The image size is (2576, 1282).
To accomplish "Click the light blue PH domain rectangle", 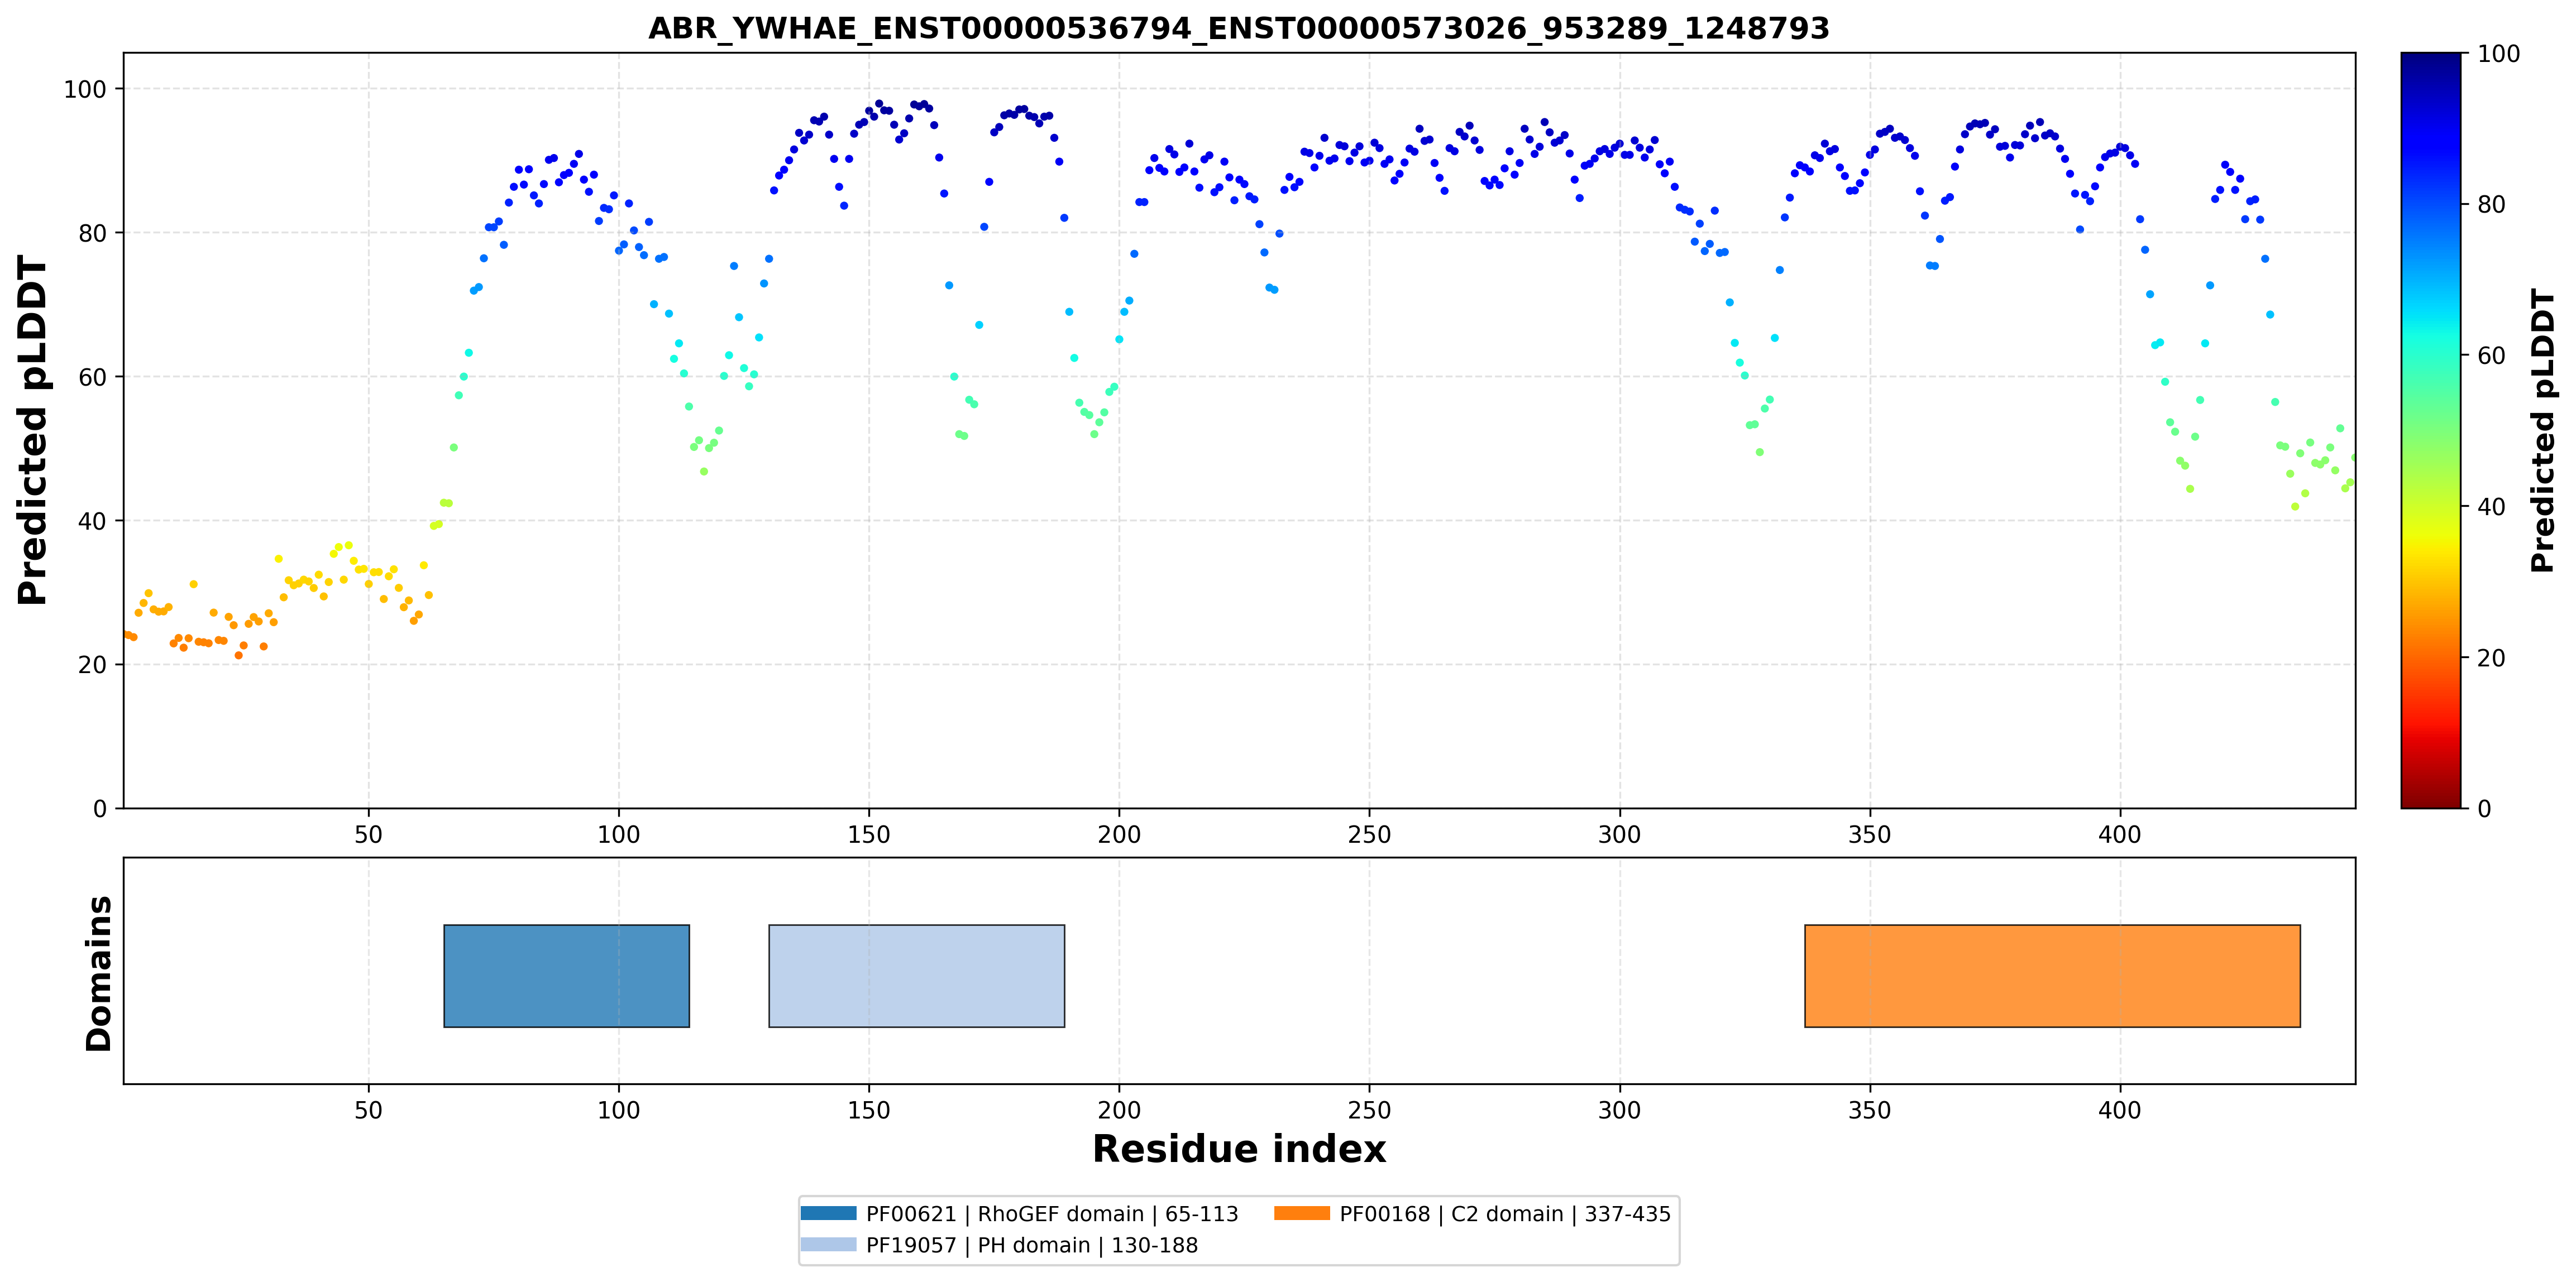I will 916,975.
